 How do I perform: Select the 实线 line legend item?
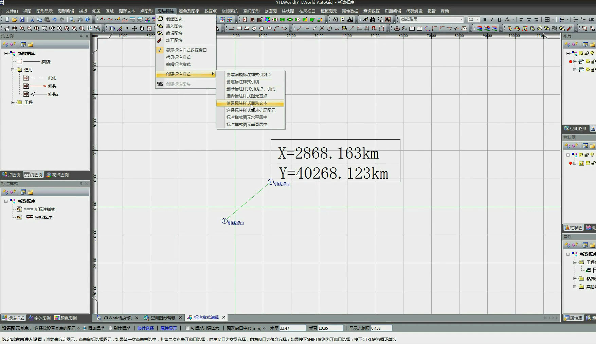46,62
